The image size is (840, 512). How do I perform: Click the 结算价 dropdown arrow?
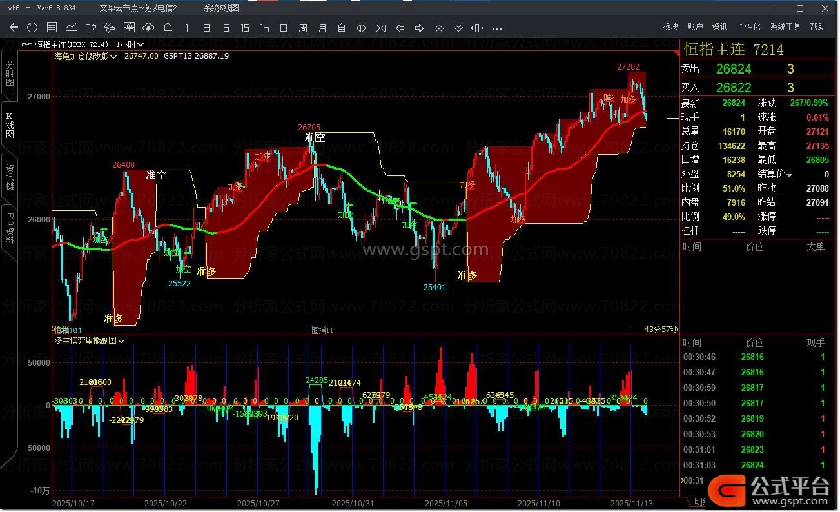click(x=790, y=175)
